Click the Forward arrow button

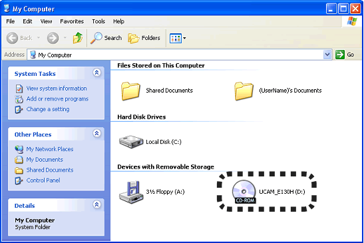point(53,38)
